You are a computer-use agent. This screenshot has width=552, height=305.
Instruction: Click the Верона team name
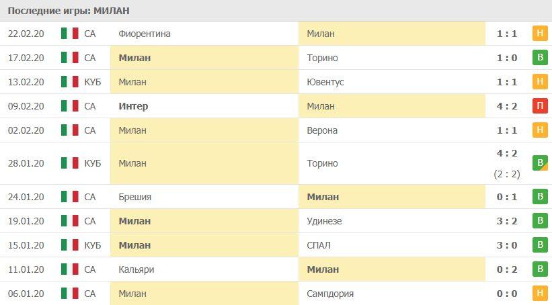tap(321, 130)
